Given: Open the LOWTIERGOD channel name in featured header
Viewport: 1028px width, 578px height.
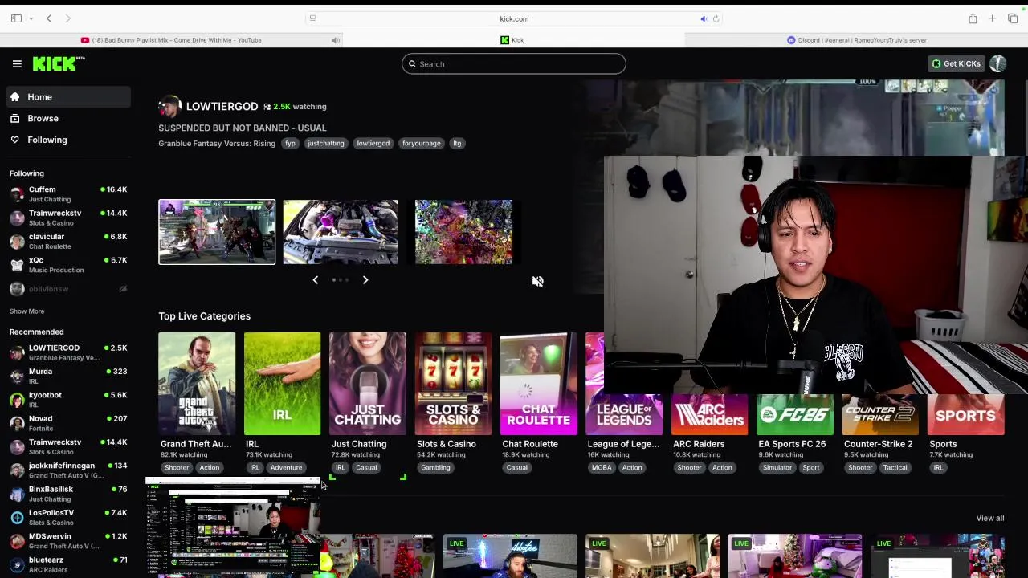Looking at the screenshot, I should click(222, 106).
